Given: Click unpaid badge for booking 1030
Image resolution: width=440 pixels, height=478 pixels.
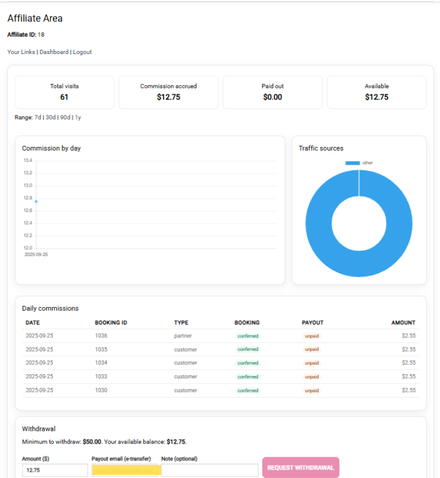Looking at the screenshot, I should point(311,390).
